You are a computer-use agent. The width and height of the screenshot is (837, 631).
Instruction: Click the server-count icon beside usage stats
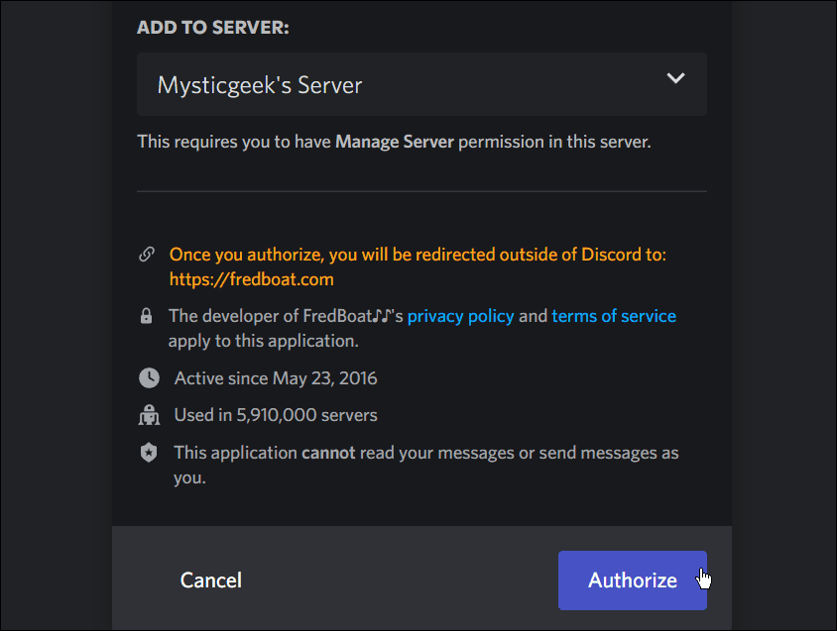(149, 414)
